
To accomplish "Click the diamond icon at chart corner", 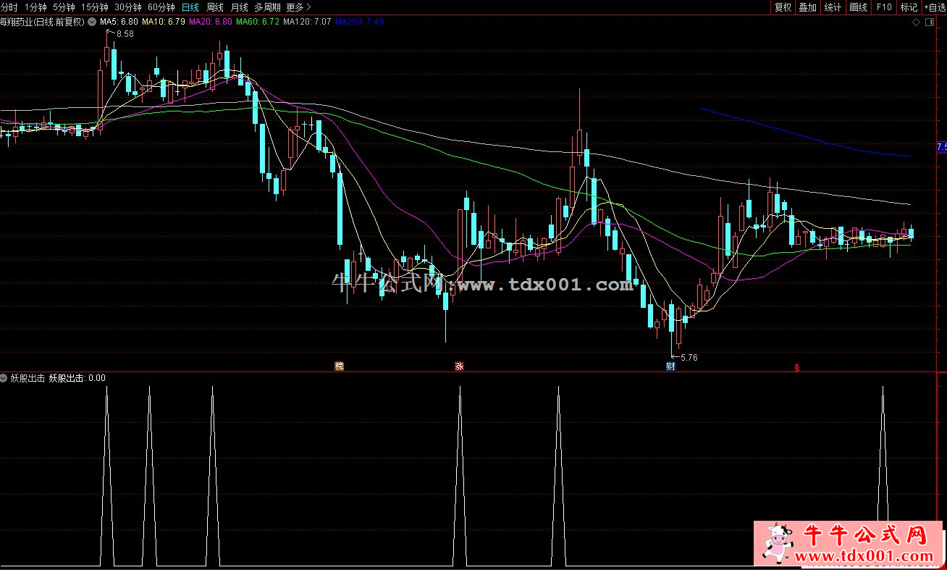I will click(917, 22).
